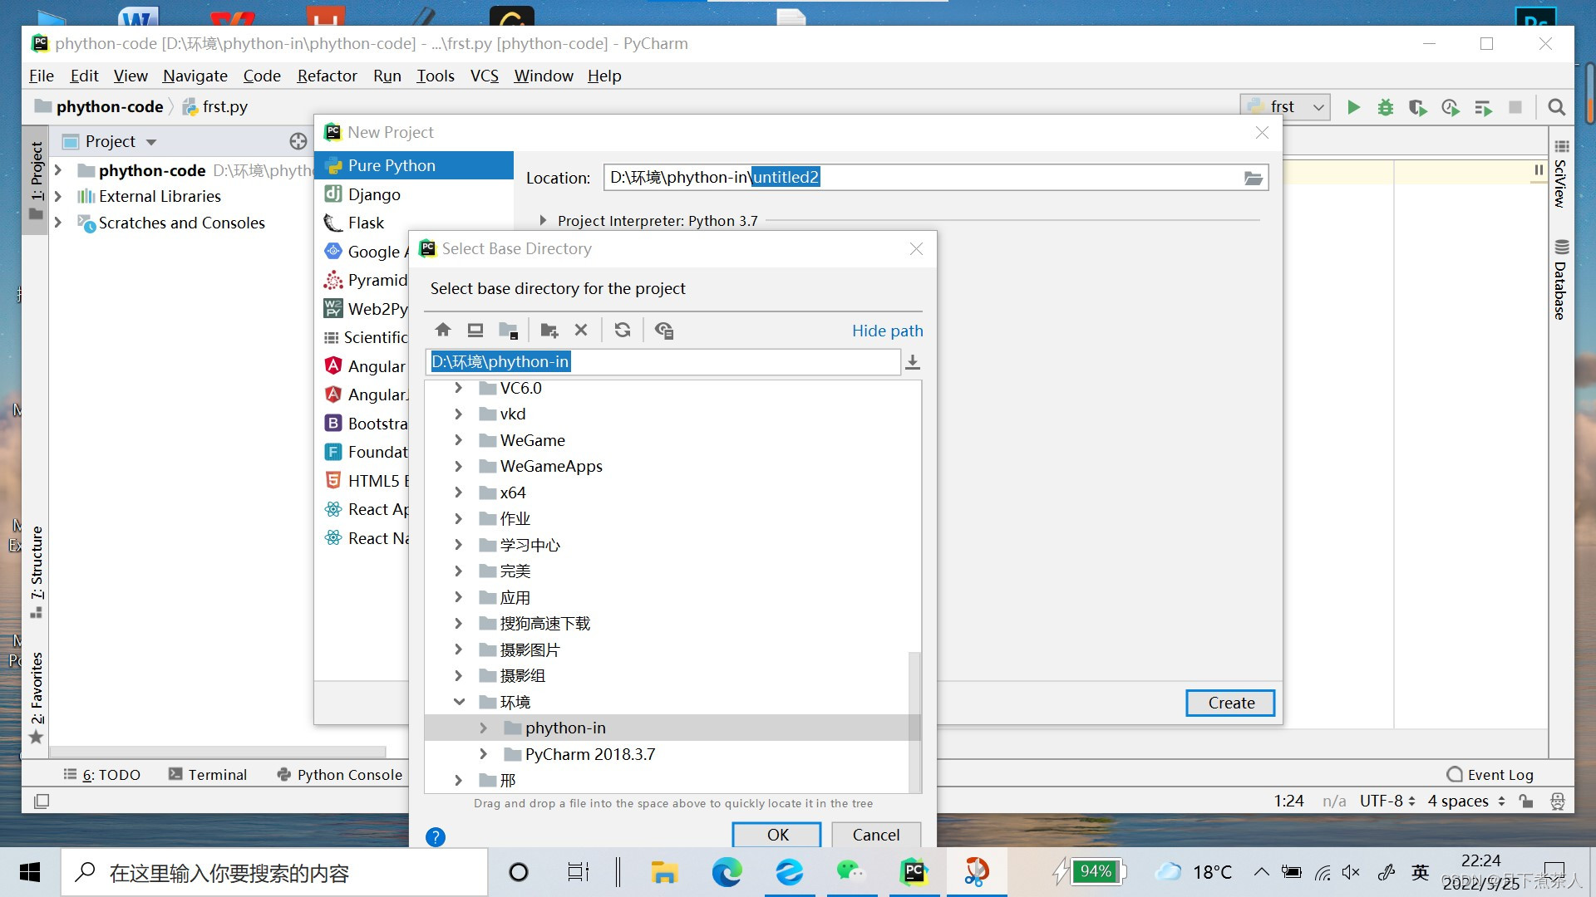
Task: Open Microsoft Edge from taskbar
Action: coord(727,871)
